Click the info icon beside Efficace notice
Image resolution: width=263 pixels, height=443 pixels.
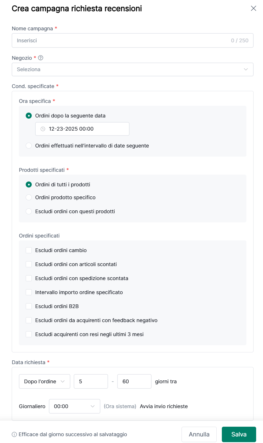14,434
